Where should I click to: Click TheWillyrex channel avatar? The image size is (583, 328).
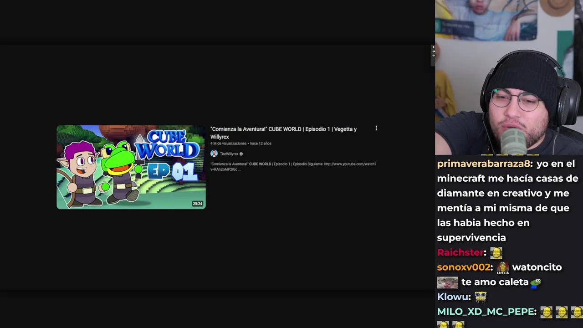[214, 154]
